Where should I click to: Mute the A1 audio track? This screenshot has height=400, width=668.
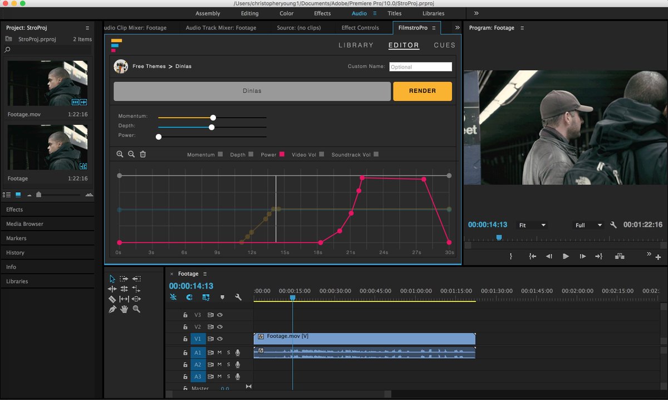pyautogui.click(x=219, y=353)
